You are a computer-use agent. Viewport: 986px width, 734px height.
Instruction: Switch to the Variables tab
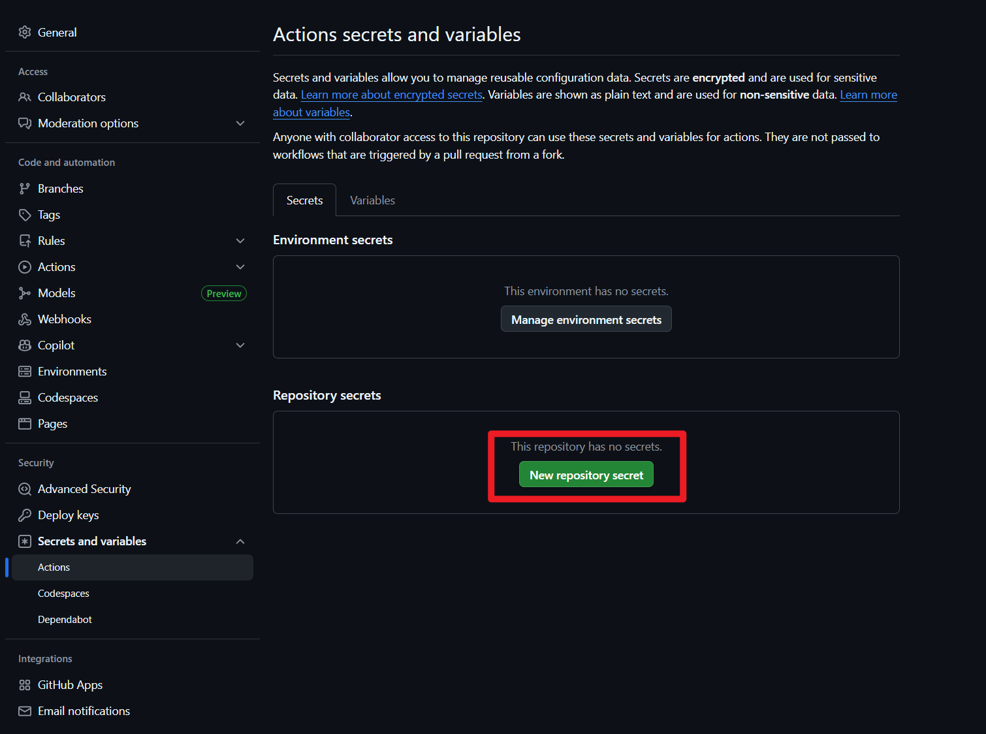click(x=372, y=200)
